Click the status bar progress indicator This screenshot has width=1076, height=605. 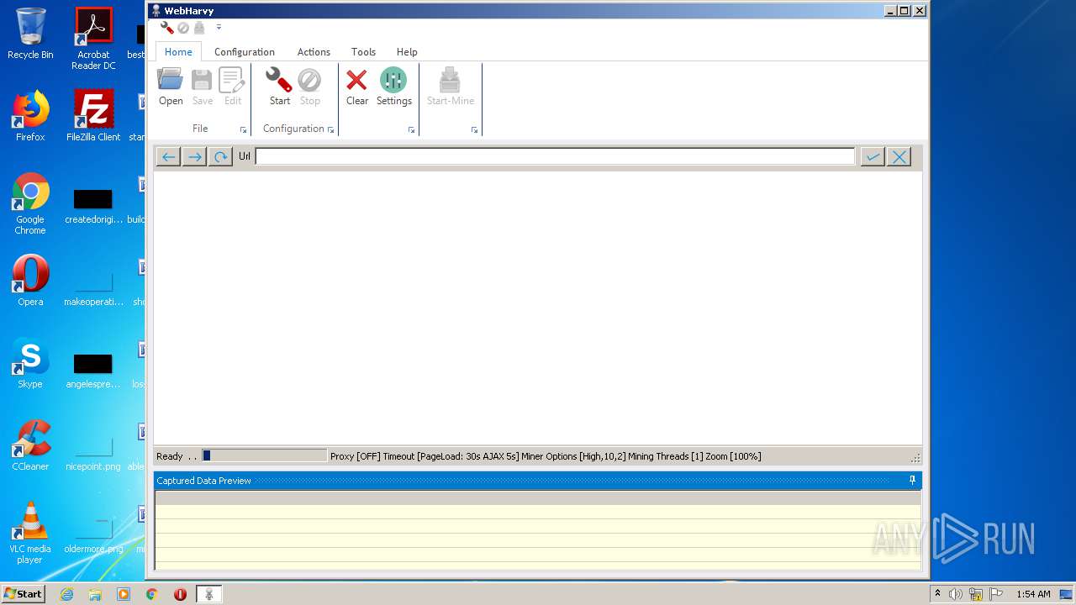click(x=264, y=455)
